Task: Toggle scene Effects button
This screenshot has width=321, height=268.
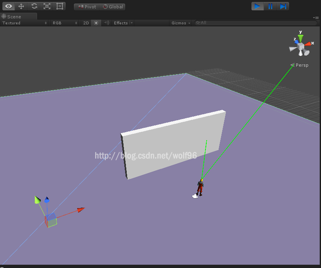Action: [121, 23]
